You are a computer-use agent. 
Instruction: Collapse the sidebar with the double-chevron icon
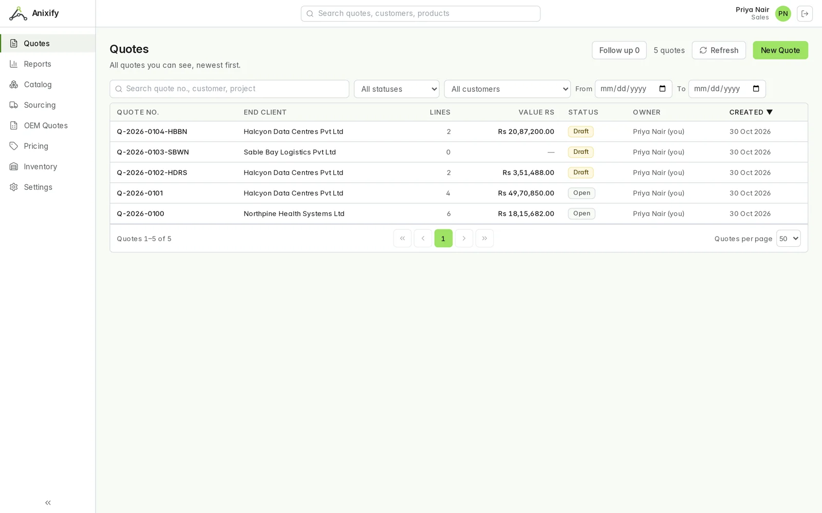[48, 503]
